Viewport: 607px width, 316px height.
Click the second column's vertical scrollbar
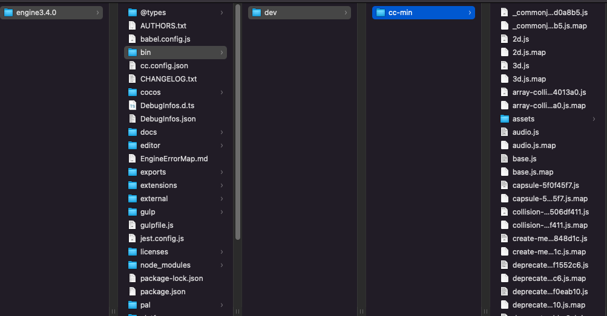[238, 121]
